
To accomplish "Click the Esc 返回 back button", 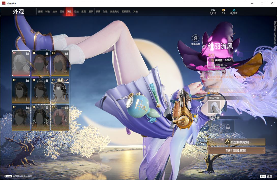I will click(266, 176).
